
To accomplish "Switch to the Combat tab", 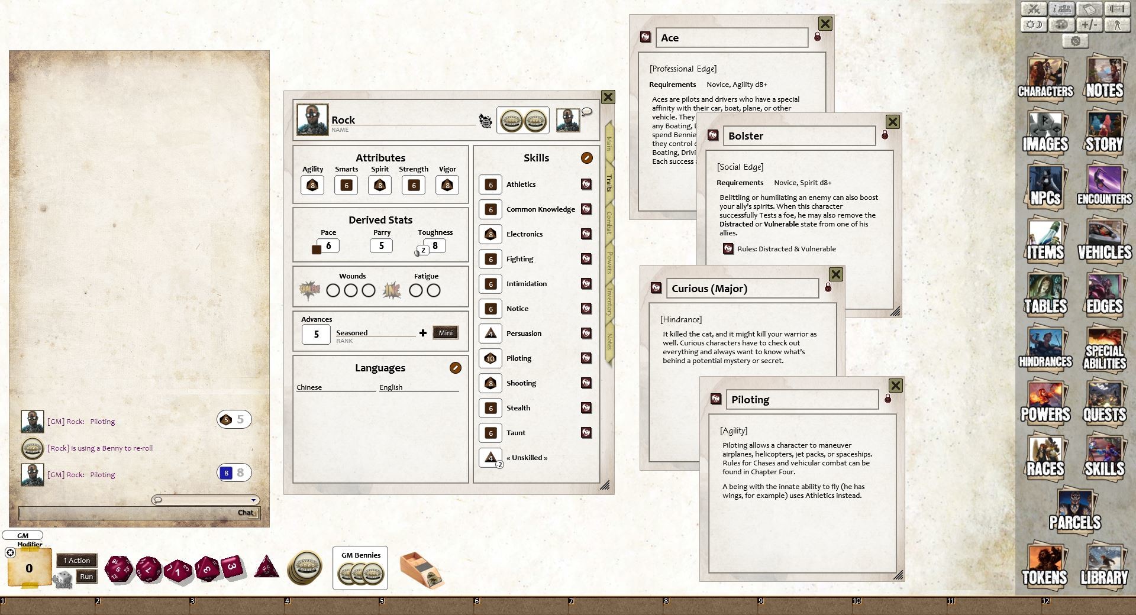I will (608, 224).
